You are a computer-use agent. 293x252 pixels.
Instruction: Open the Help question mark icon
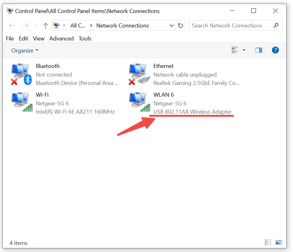click(275, 50)
